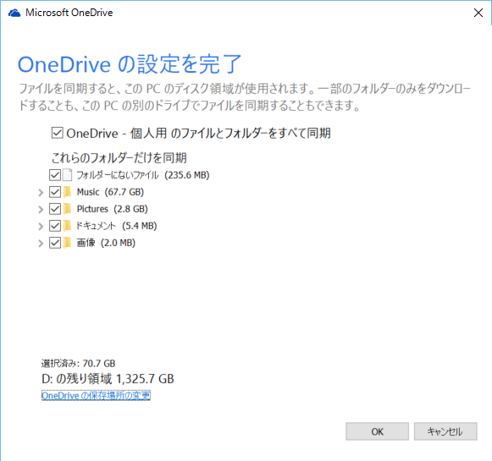Click the これらのフォルダーだけを同期 label
The width and height of the screenshot is (492, 461).
[119, 157]
